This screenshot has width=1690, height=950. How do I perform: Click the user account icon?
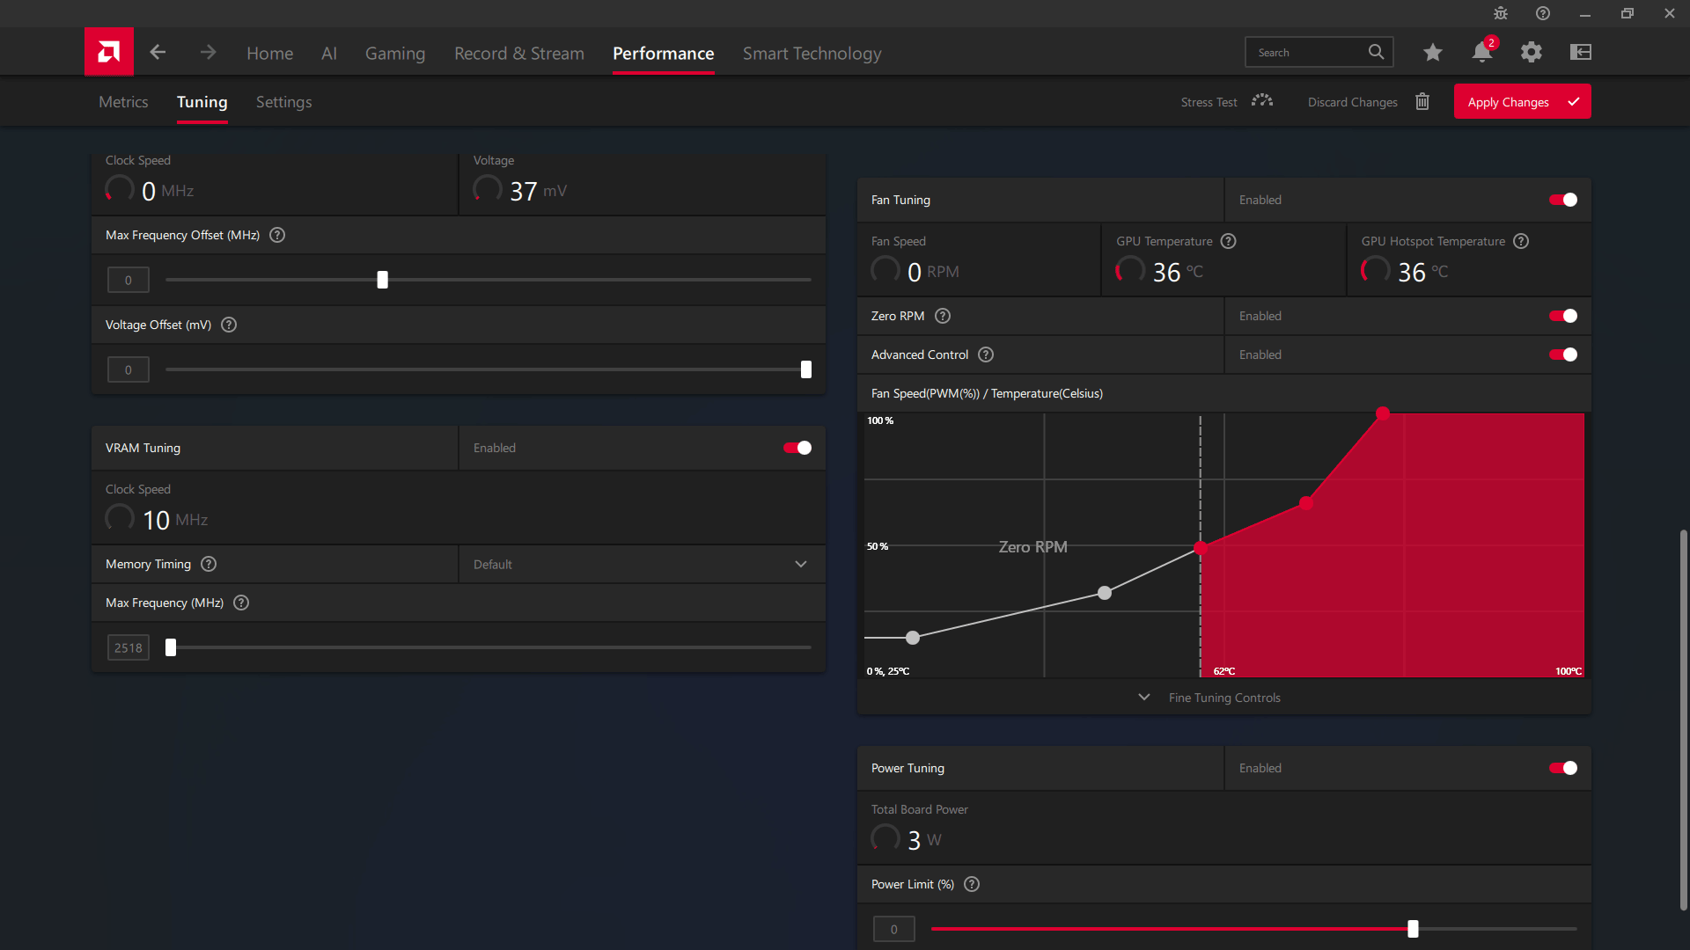pyautogui.click(x=1580, y=52)
